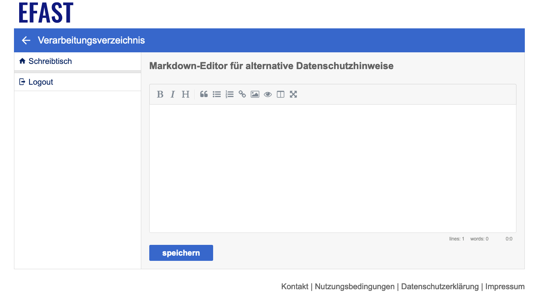Image resolution: width=536 pixels, height=298 pixels.
Task: Enable side-by-side editing view
Action: click(x=281, y=94)
